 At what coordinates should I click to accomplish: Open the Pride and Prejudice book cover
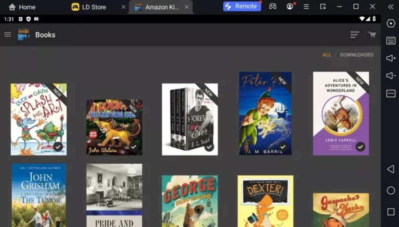tap(114, 195)
